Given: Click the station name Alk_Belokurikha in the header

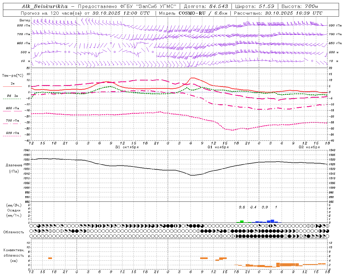Looking at the screenshot, I should pyautogui.click(x=45, y=6).
